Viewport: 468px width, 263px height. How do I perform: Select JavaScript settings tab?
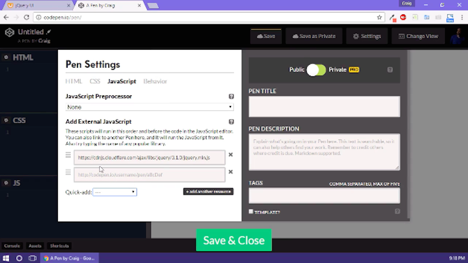click(122, 81)
